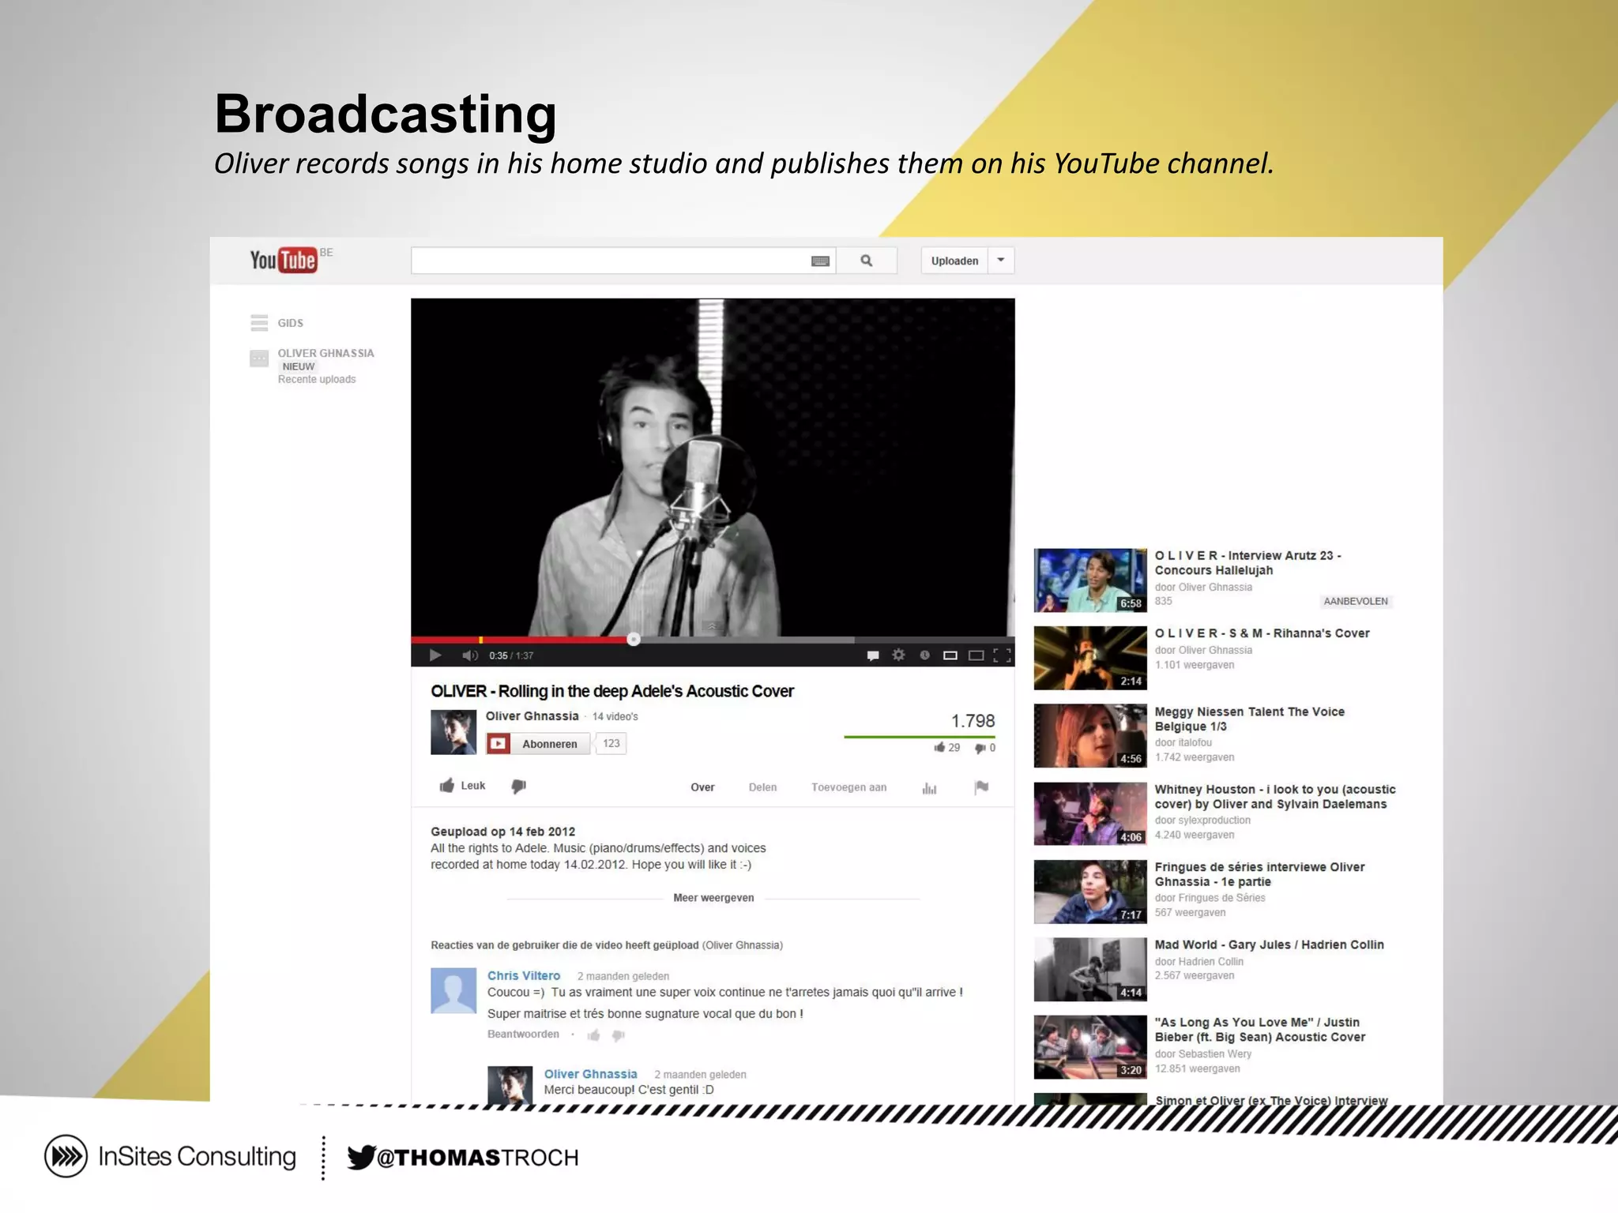The image size is (1618, 1213).
Task: Enter fullscreen with the fullscreen icon
Action: tap(1003, 655)
